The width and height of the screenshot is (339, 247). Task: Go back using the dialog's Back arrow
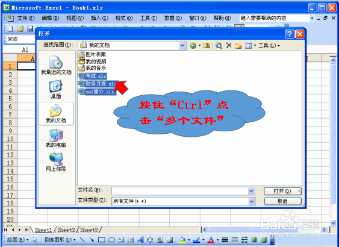point(193,46)
